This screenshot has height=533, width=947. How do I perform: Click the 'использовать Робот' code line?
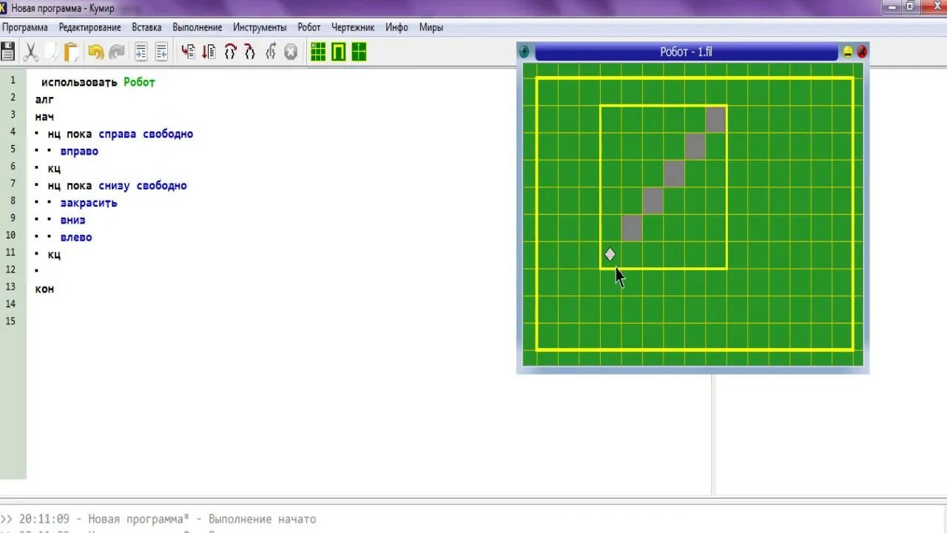pos(98,82)
